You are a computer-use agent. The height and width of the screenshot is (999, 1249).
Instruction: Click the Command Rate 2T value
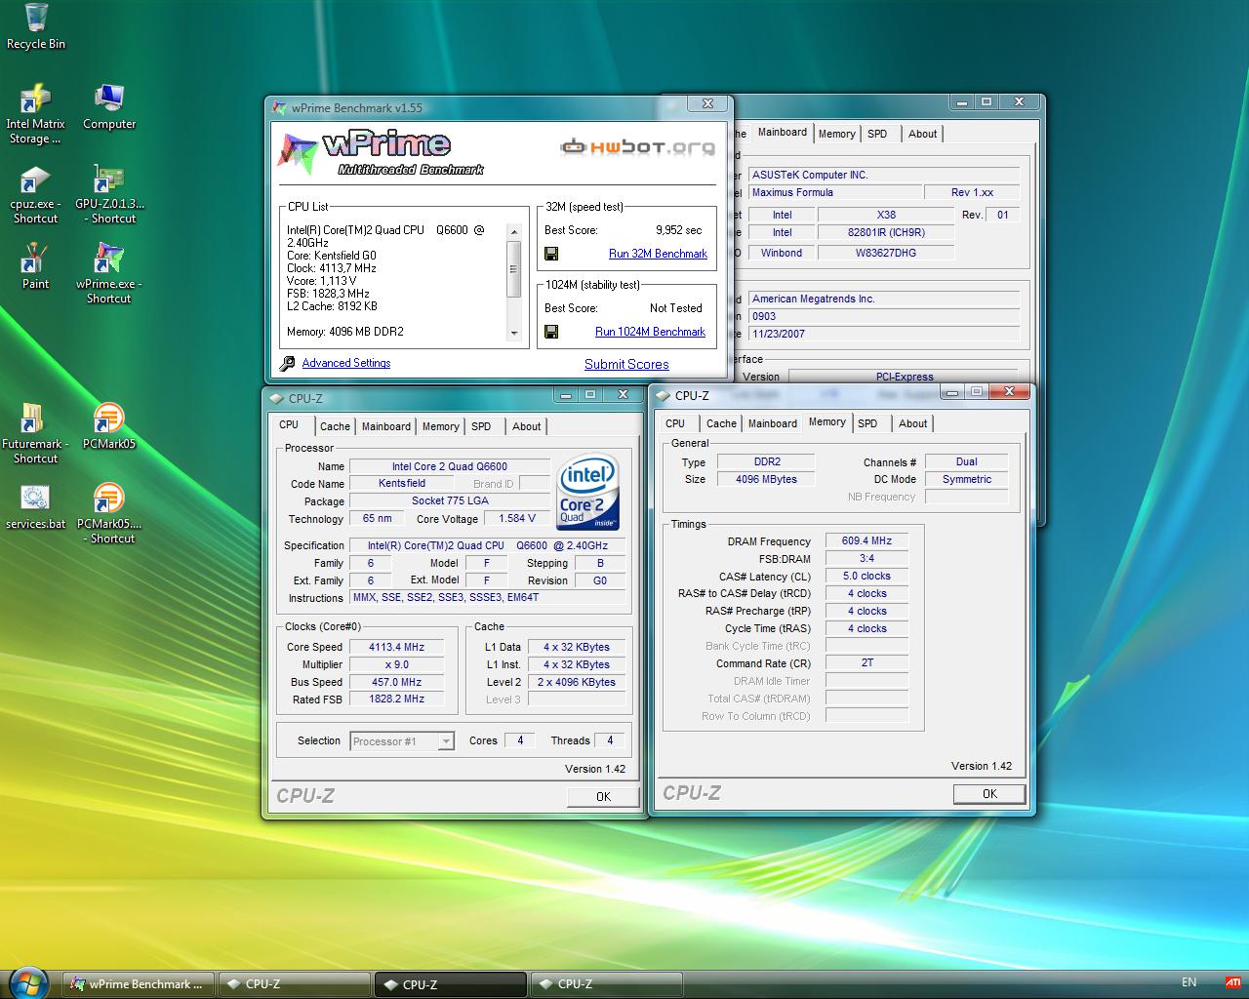(x=866, y=662)
